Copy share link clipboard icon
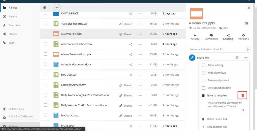The height and width of the screenshot is (131, 257). [237, 58]
